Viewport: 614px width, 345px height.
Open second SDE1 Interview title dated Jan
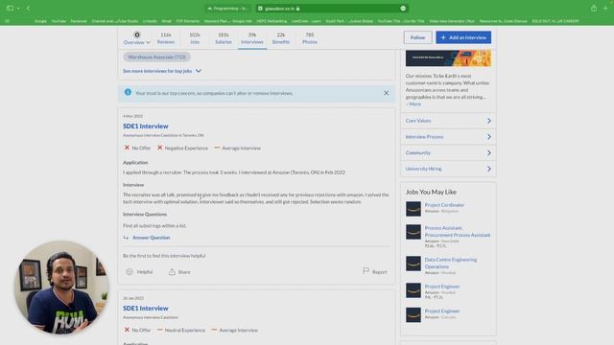click(145, 309)
